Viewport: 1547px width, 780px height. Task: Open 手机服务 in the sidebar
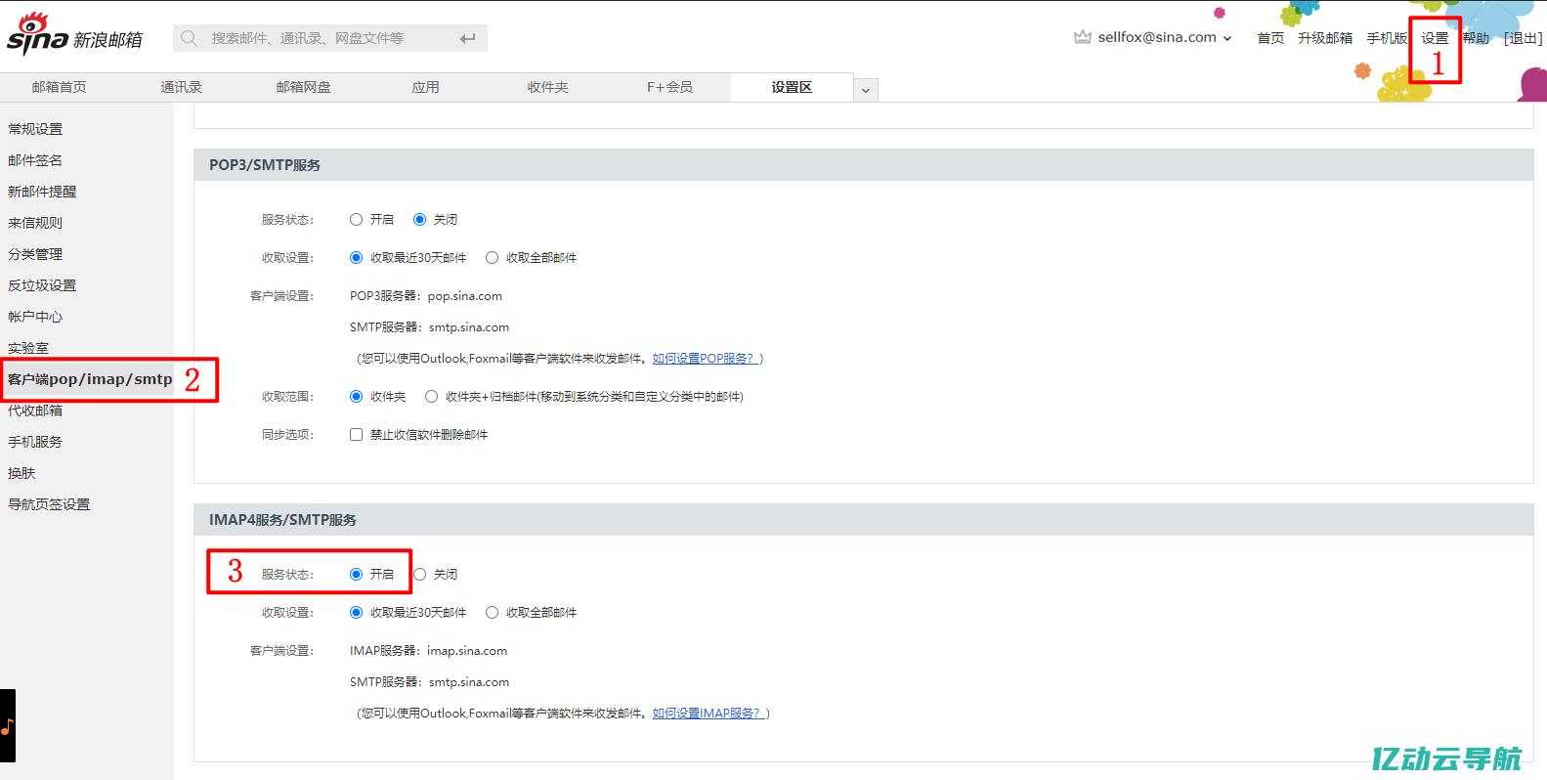tap(35, 442)
